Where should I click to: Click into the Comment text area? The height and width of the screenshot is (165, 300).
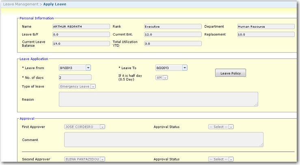coord(164,139)
